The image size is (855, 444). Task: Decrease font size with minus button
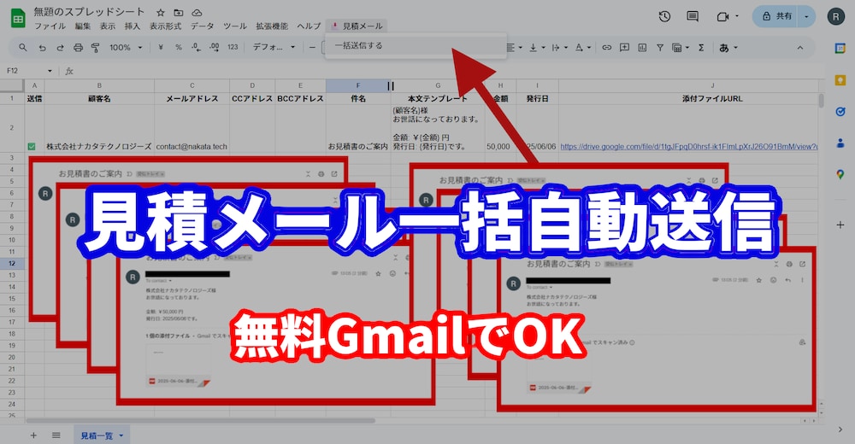[312, 48]
